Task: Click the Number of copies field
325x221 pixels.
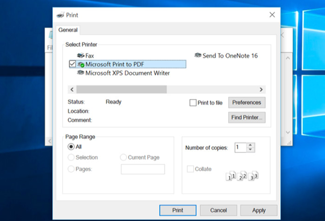Action: pos(240,147)
